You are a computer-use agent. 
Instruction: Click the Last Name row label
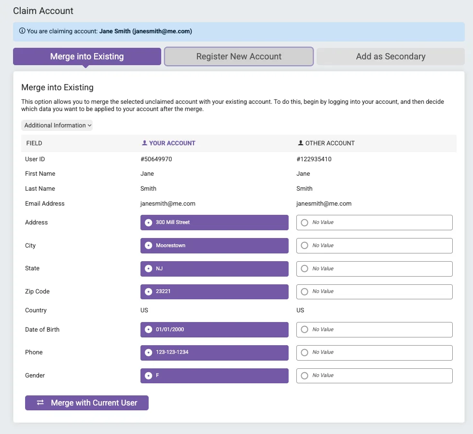[40, 189]
